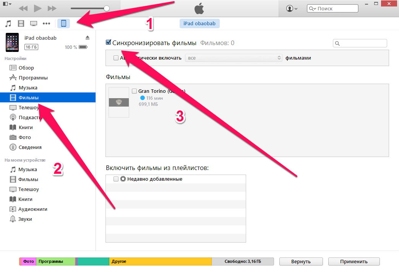Click the 699,1 МБ size text

point(148,104)
